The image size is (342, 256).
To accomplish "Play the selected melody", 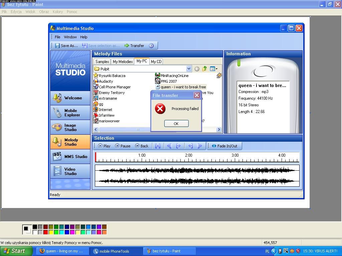I will (x=104, y=146).
